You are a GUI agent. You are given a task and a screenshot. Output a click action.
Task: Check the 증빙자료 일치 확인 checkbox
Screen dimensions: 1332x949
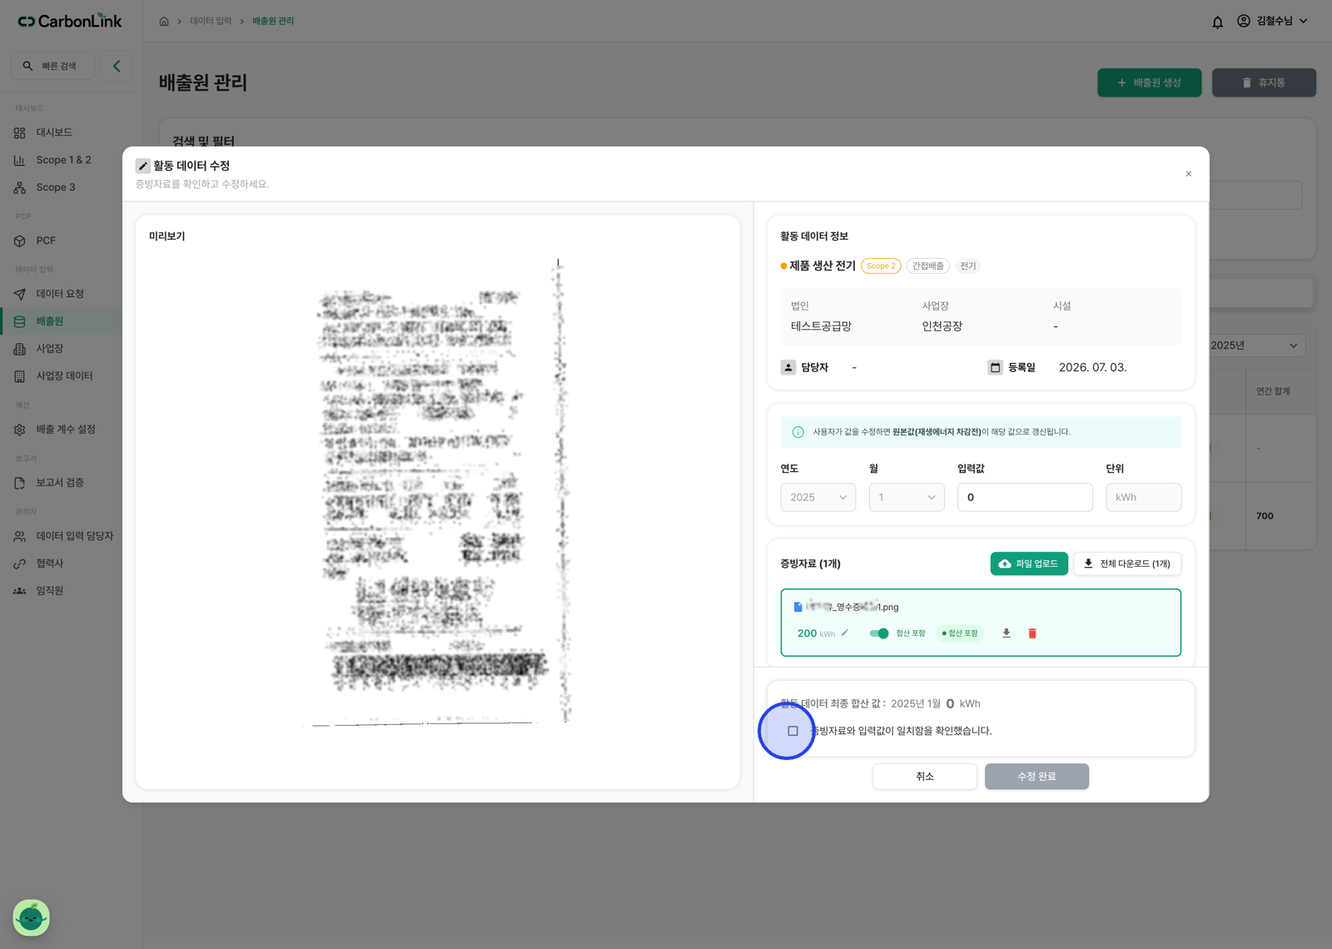(x=793, y=731)
